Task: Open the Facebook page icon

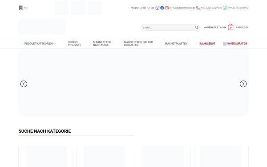Action: 162,8
